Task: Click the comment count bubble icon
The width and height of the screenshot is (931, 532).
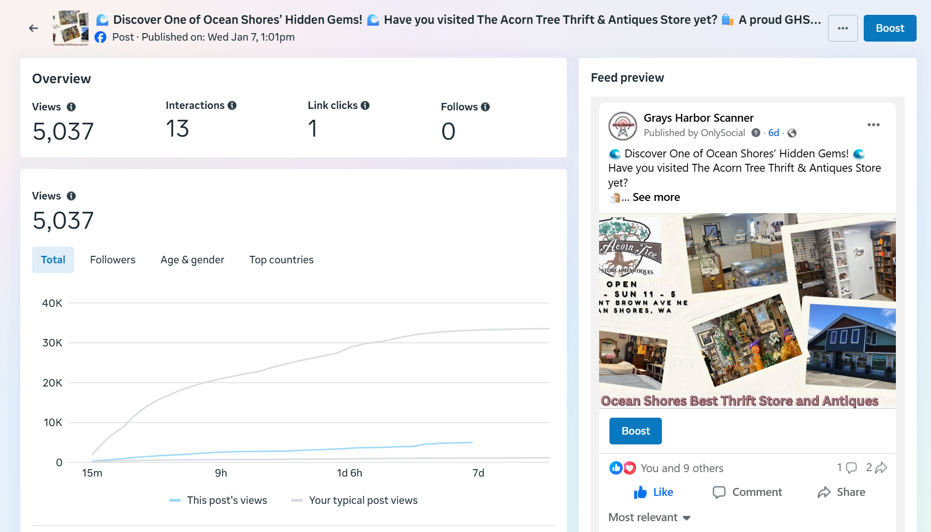Action: [851, 468]
